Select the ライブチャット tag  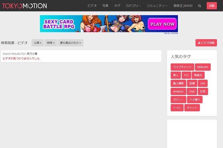pos(182,67)
